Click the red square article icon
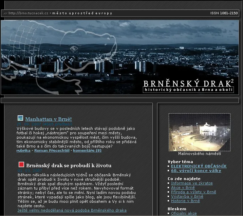This screenshot has width=243, height=216. pos(21,165)
